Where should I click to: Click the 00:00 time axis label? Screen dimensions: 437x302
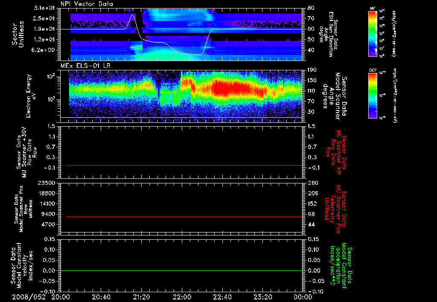(x=303, y=297)
